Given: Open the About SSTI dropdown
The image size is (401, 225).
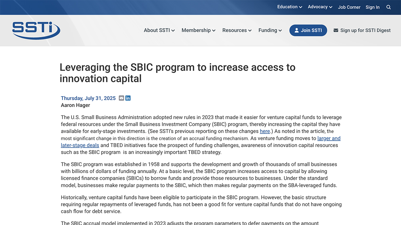Looking at the screenshot, I should (x=159, y=30).
